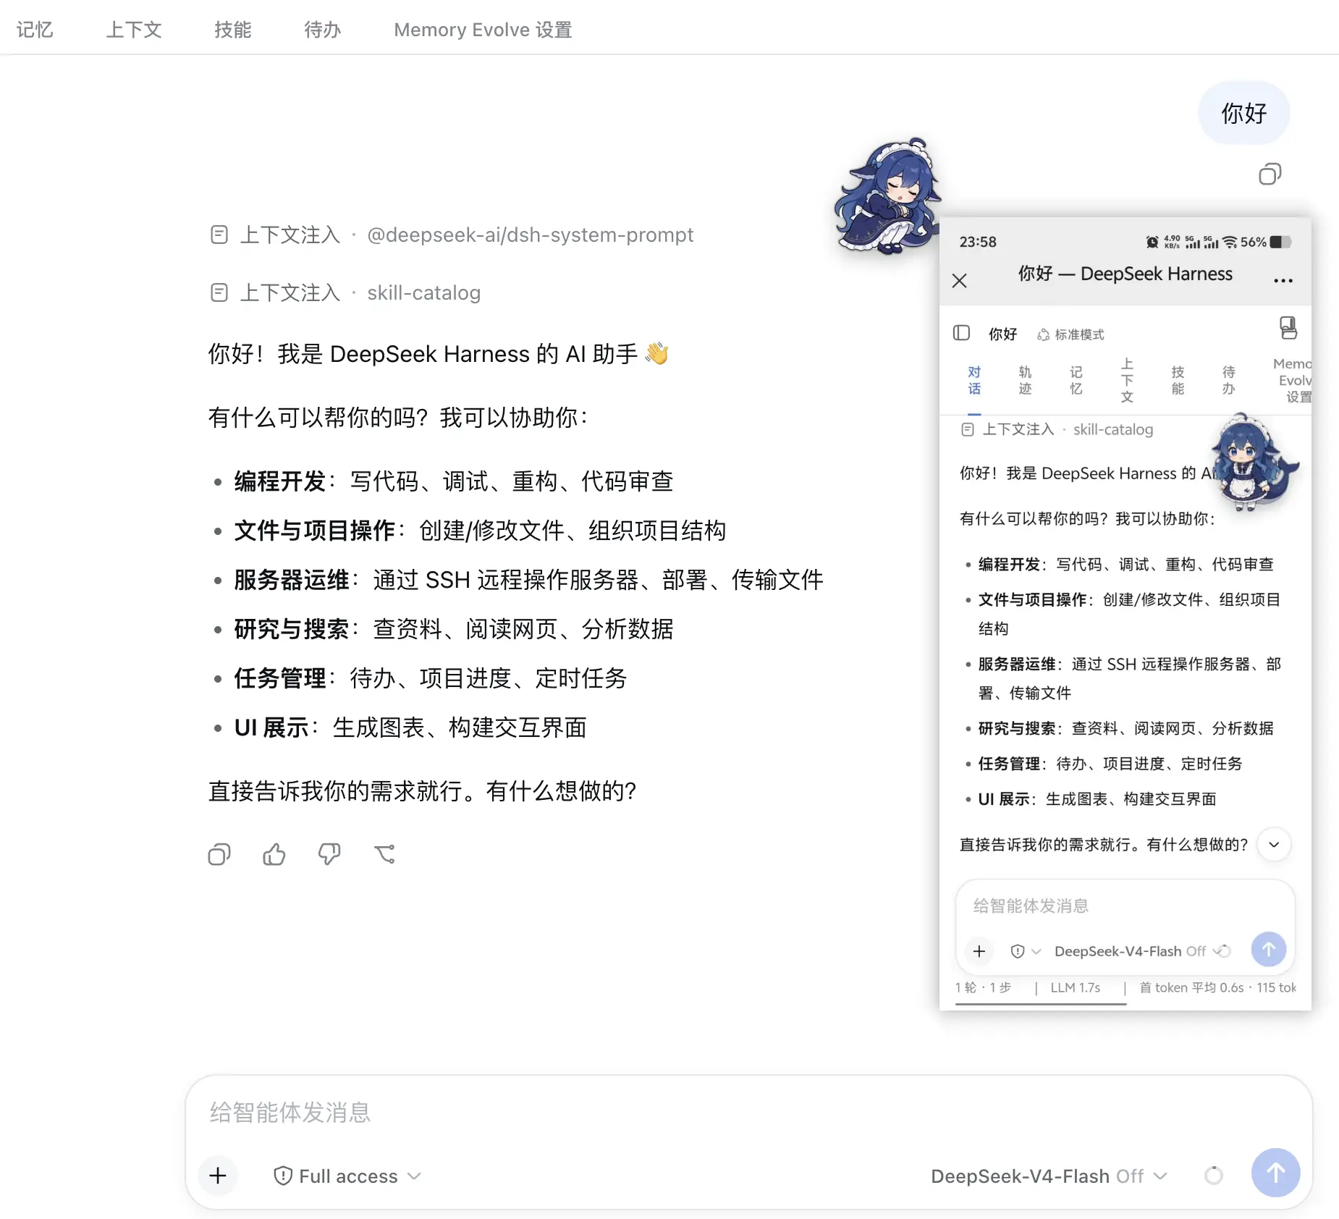Screen dimensions: 1339x1219
Task: Switch to the 待办 tab in the top bar
Action: [322, 30]
